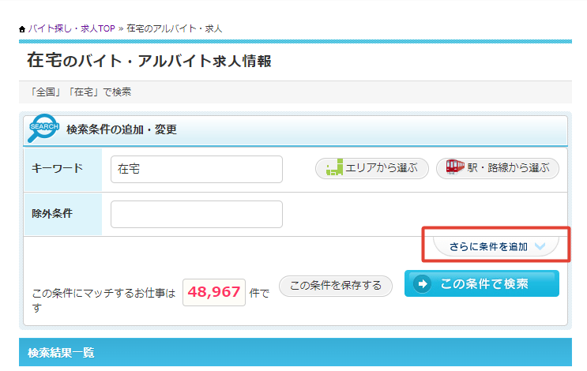Click the green map icon on エリアから選ぶ
Viewport: 587px width, 371px height.
click(x=334, y=167)
